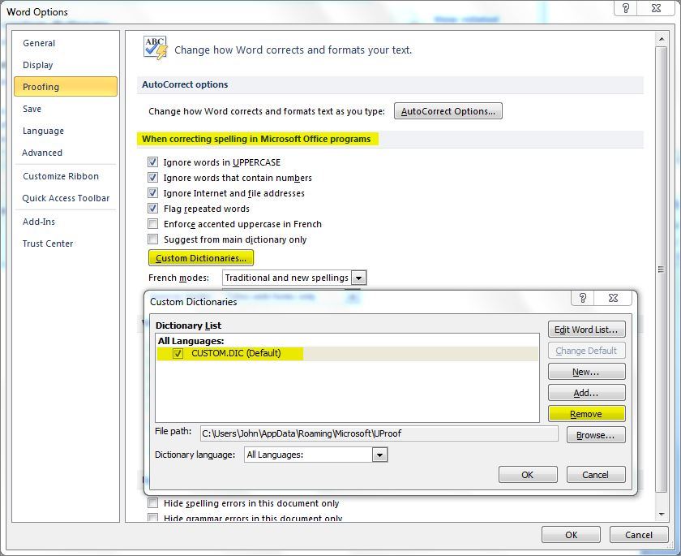Image resolution: width=681 pixels, height=556 pixels.
Task: Browse for the dictionary file path
Action: coord(596,435)
